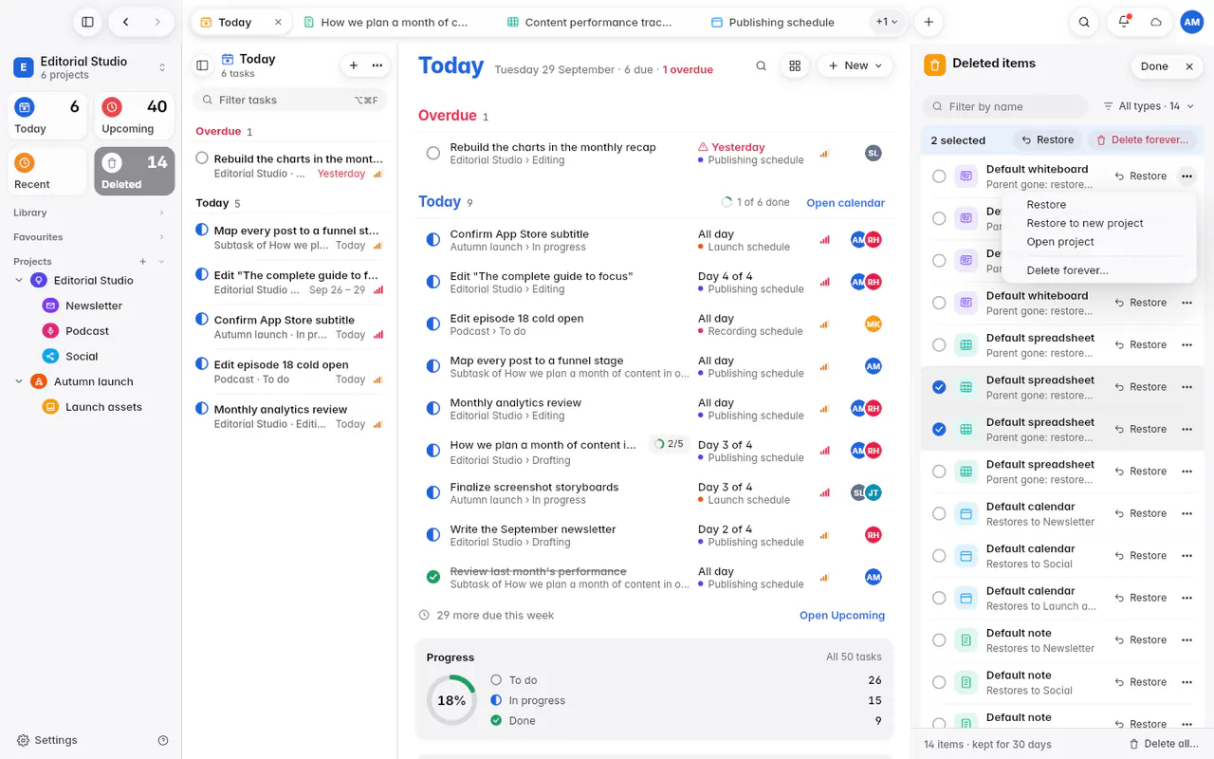This screenshot has height=759, width=1214.
Task: Uncheck completed Review last month's performance task
Action: pyautogui.click(x=433, y=577)
